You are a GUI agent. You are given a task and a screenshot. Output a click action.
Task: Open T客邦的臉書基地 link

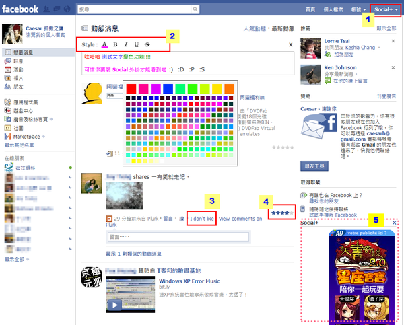tap(179, 270)
